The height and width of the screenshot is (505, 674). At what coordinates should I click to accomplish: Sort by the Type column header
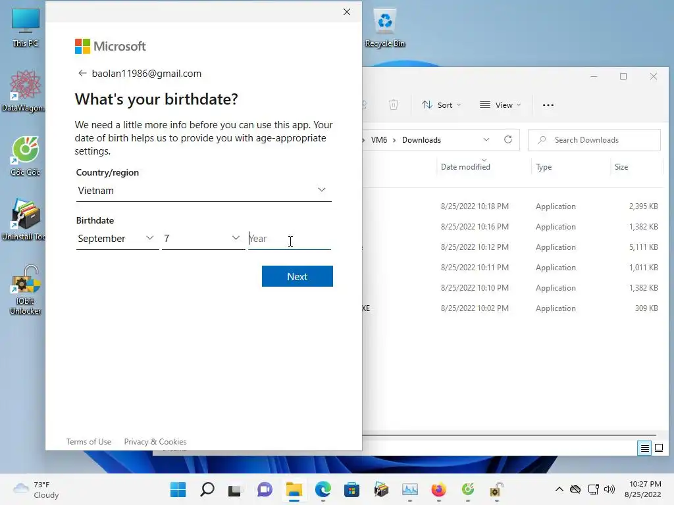(543, 166)
